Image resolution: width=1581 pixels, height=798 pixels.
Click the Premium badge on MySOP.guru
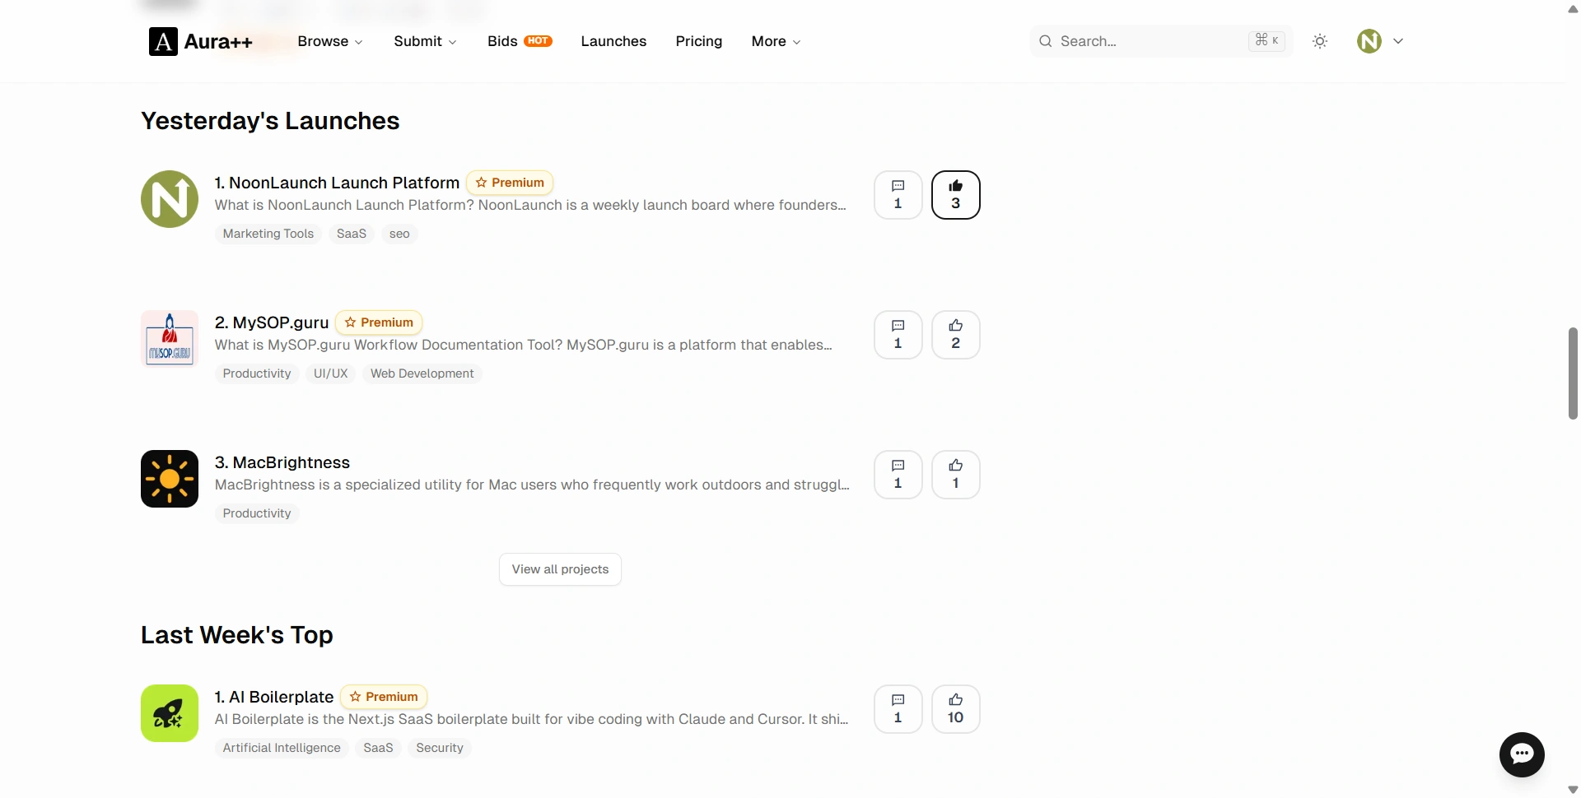[379, 322]
